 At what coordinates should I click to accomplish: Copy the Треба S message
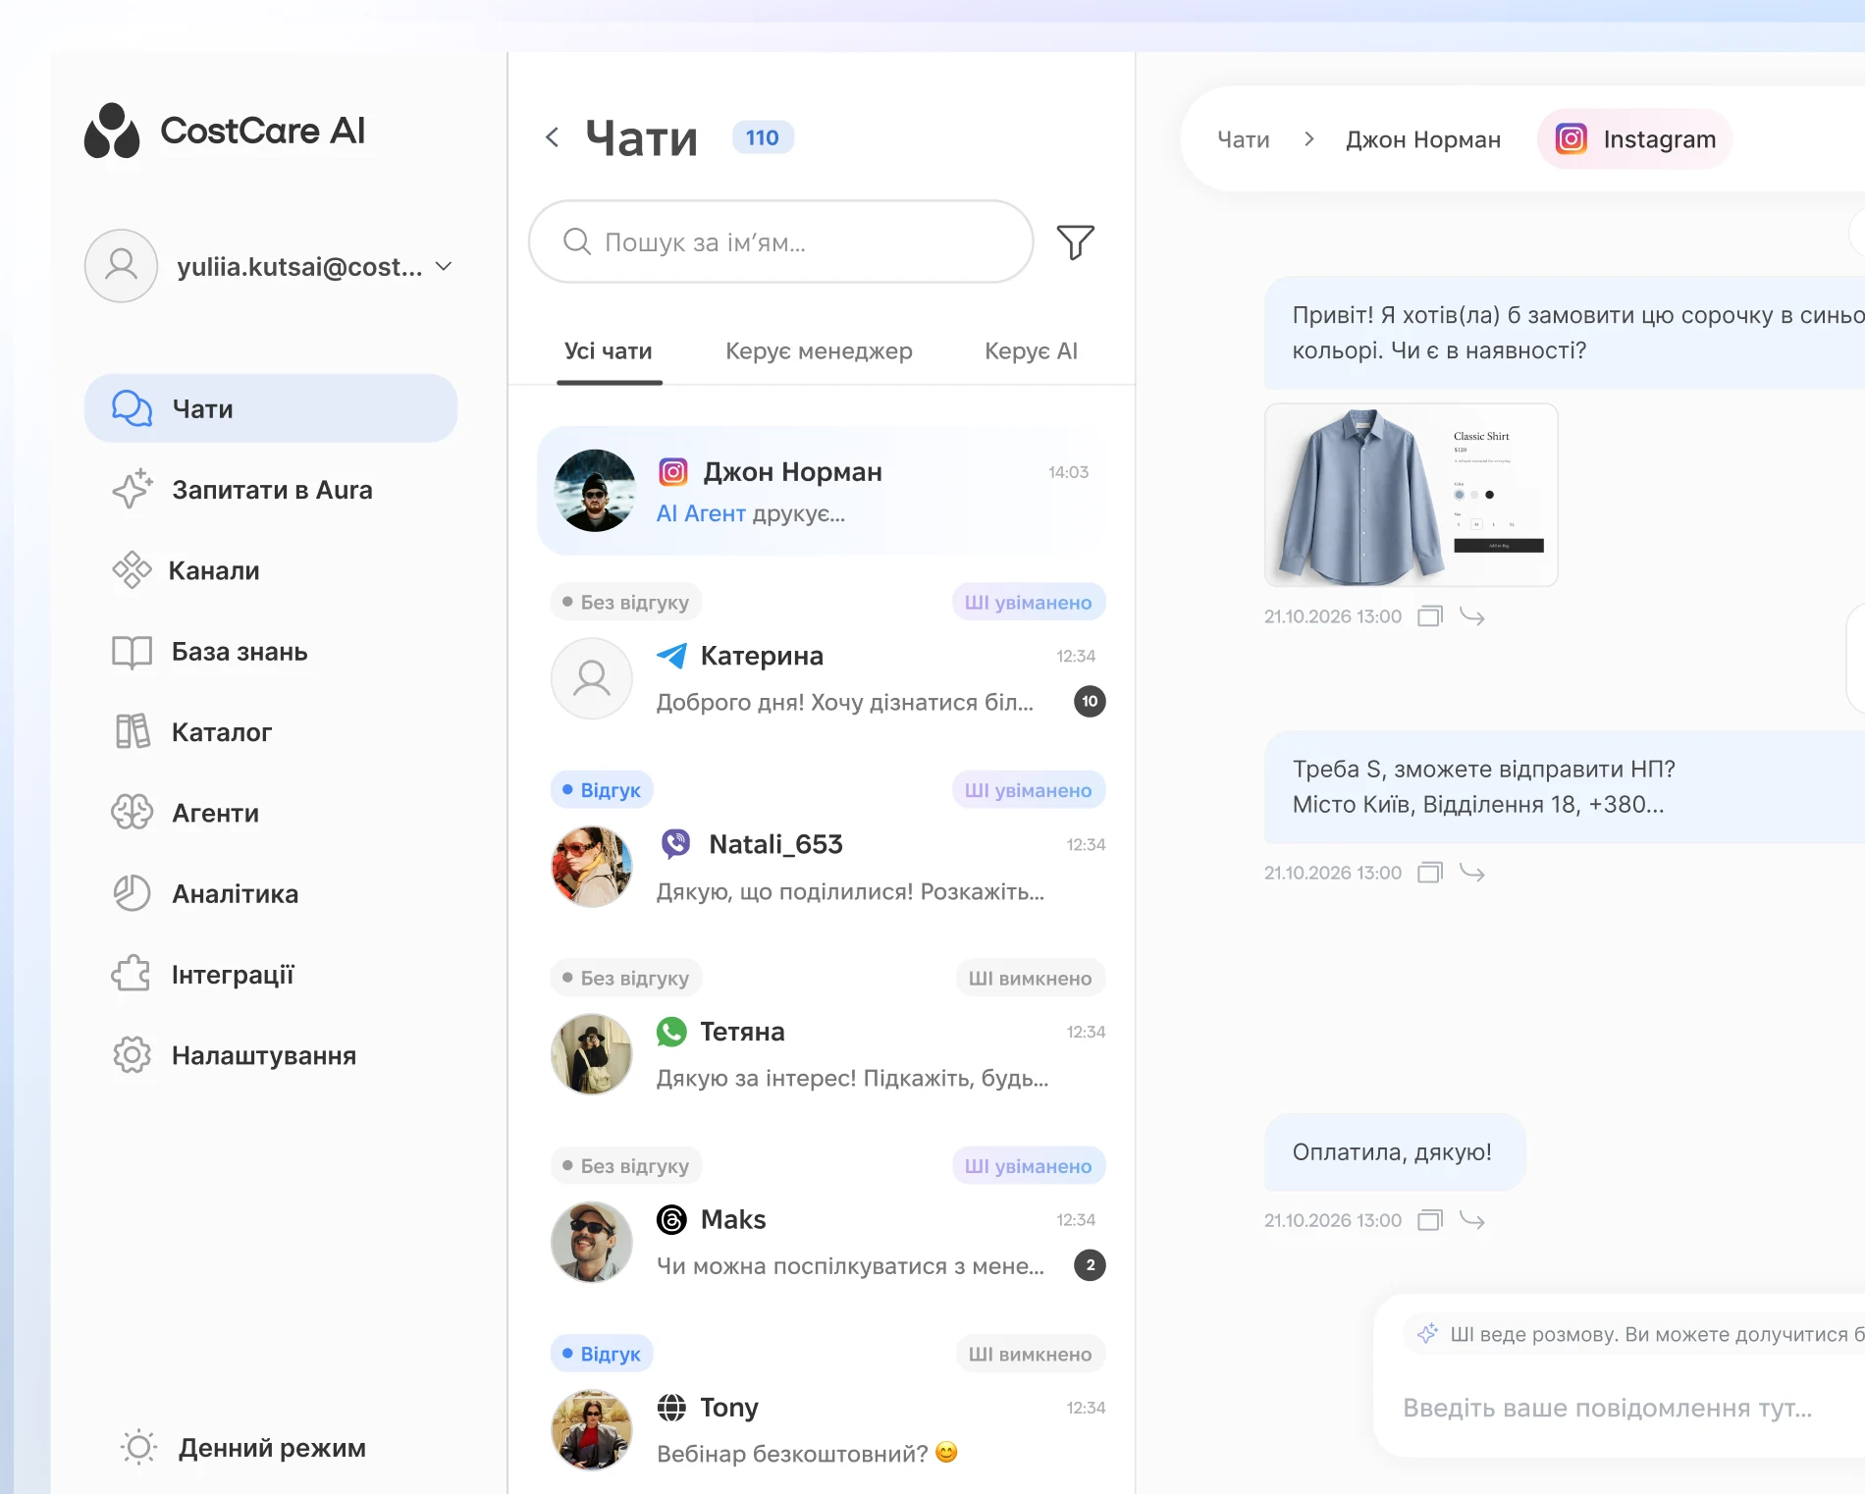1430,873
